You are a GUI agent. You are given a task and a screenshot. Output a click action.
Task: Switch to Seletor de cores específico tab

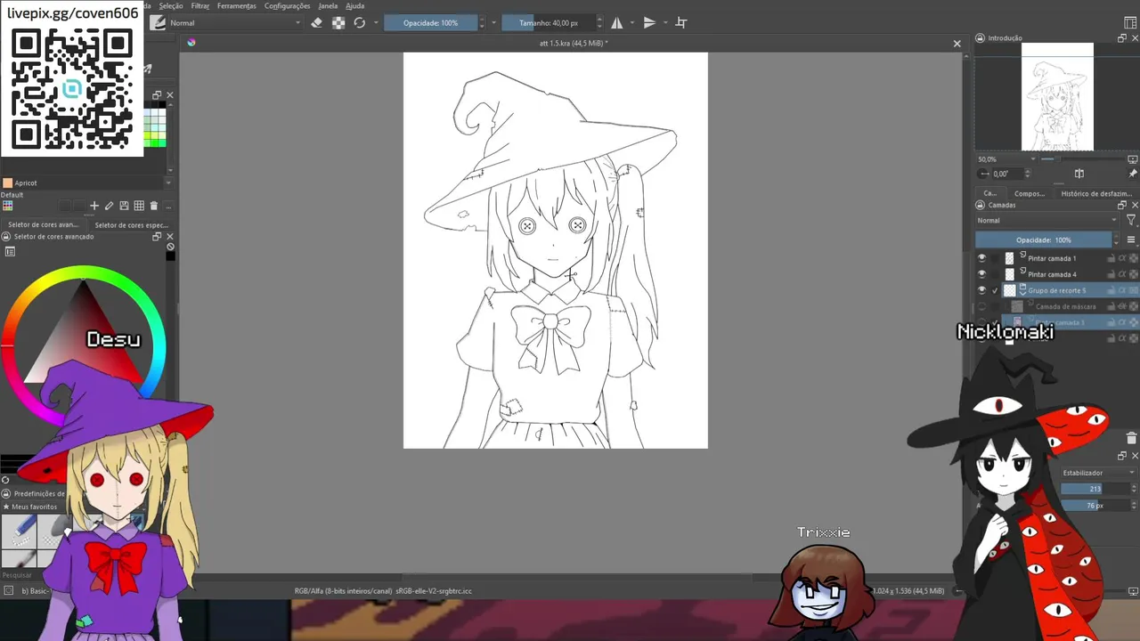click(131, 225)
